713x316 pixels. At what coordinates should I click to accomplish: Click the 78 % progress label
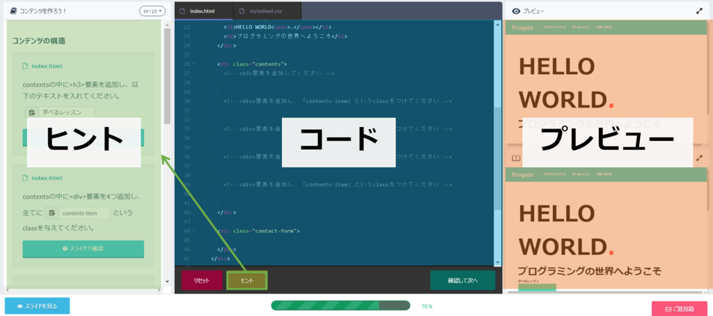427,306
